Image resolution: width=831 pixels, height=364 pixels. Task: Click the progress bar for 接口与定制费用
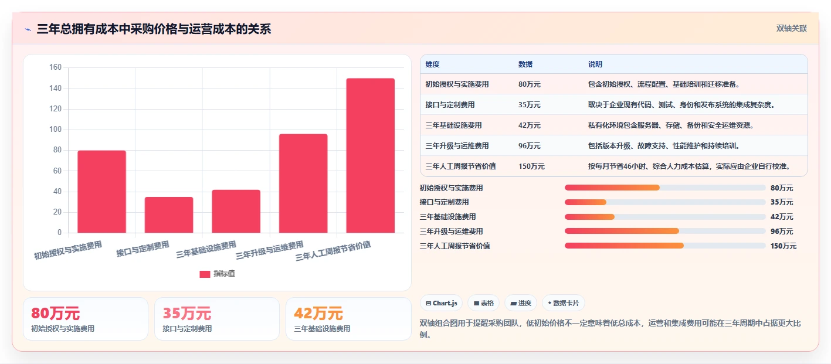coord(665,202)
